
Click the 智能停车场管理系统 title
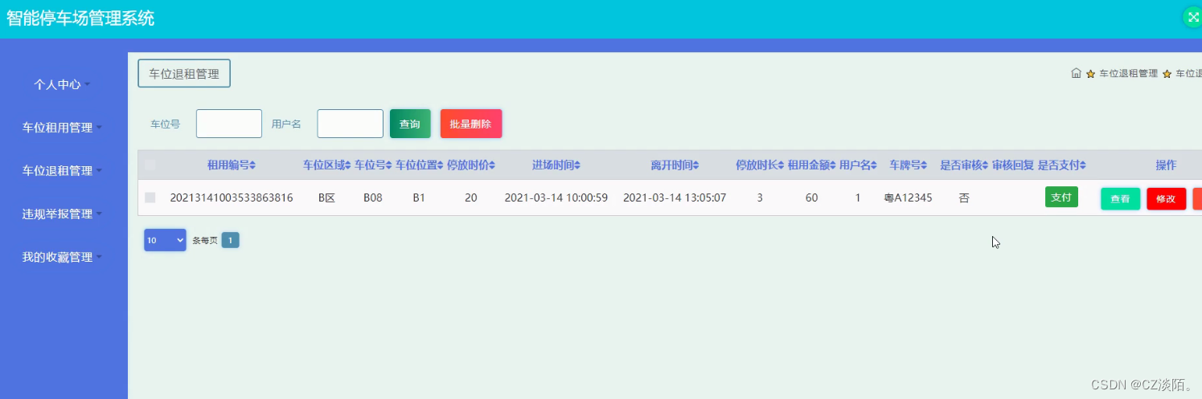tap(80, 18)
